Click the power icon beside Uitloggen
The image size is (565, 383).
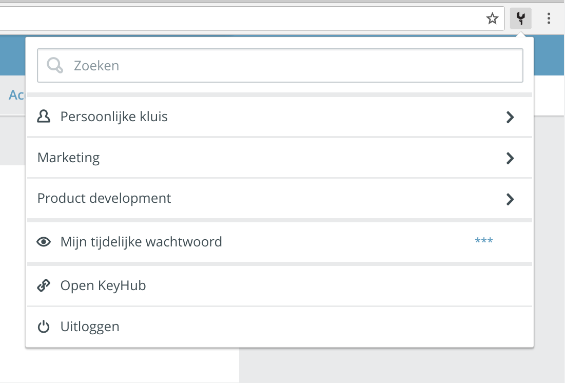44,327
